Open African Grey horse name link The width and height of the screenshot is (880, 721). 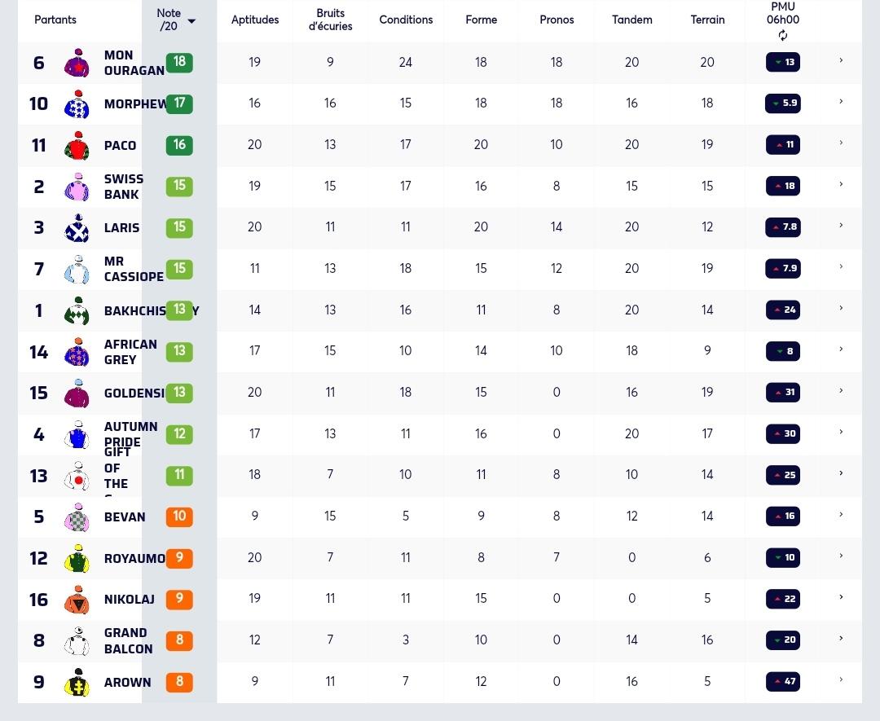[x=130, y=352]
